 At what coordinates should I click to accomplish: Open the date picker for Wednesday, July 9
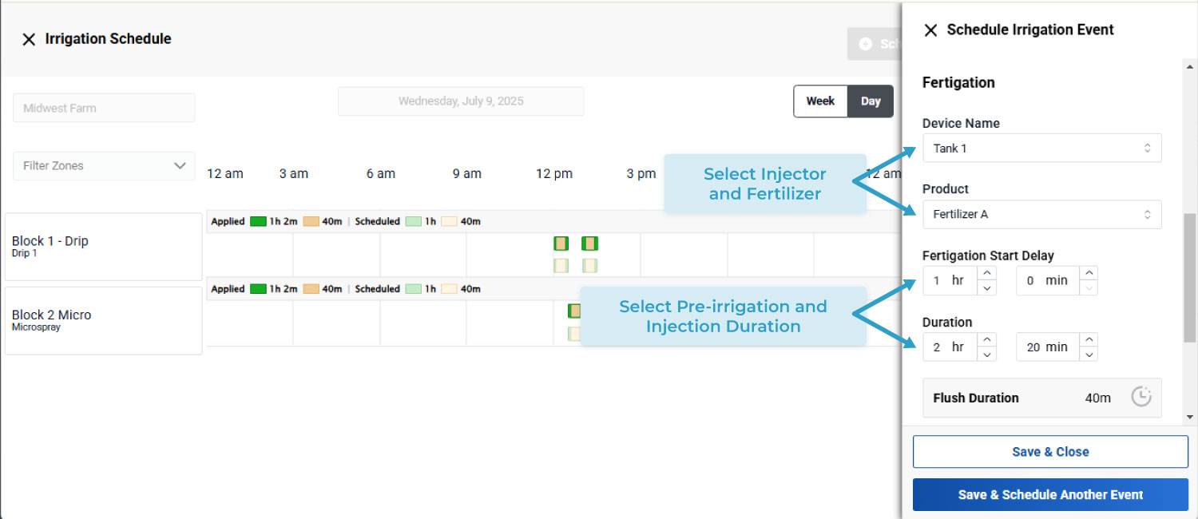460,101
